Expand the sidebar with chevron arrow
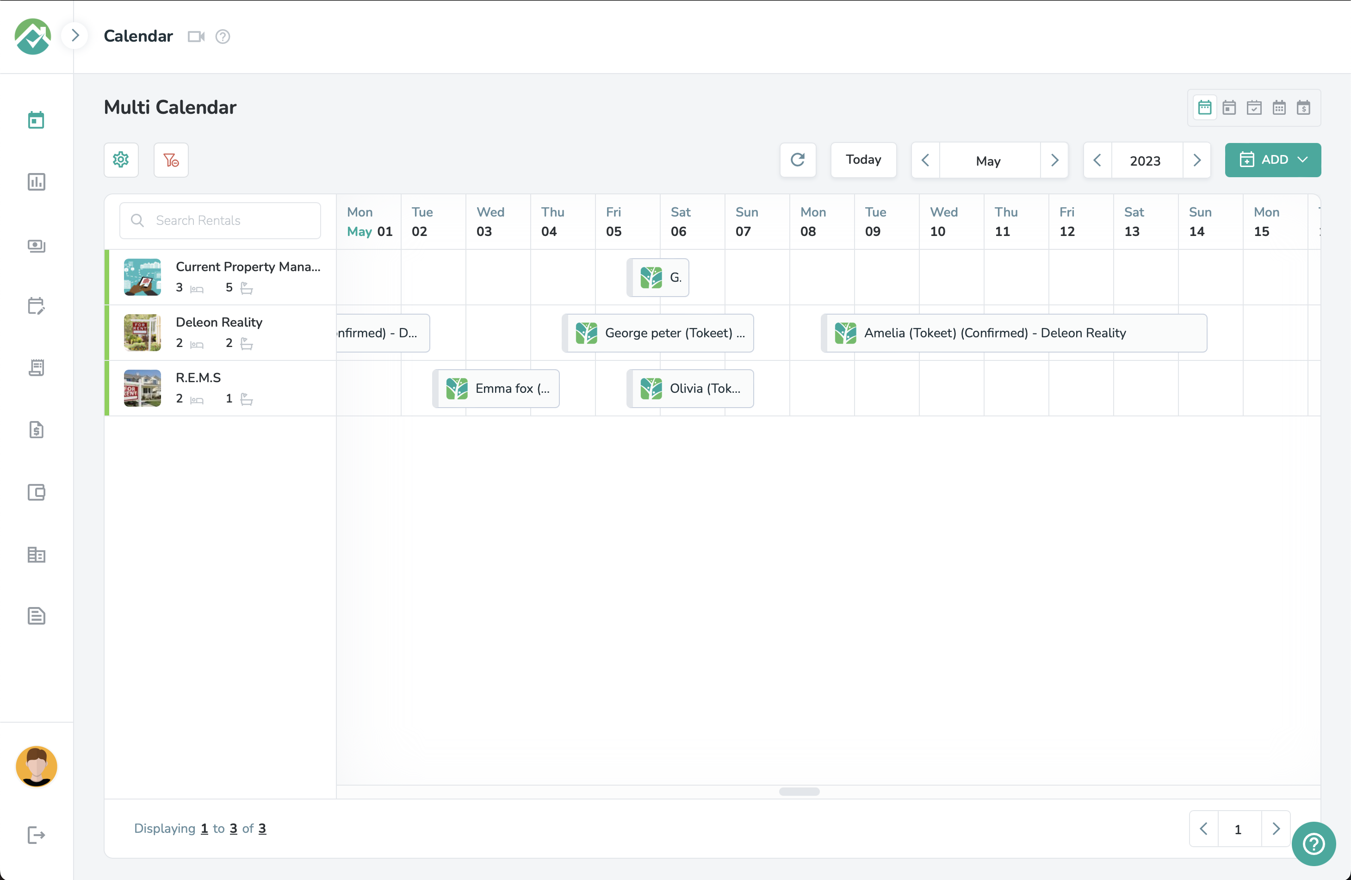The height and width of the screenshot is (880, 1351). [75, 35]
